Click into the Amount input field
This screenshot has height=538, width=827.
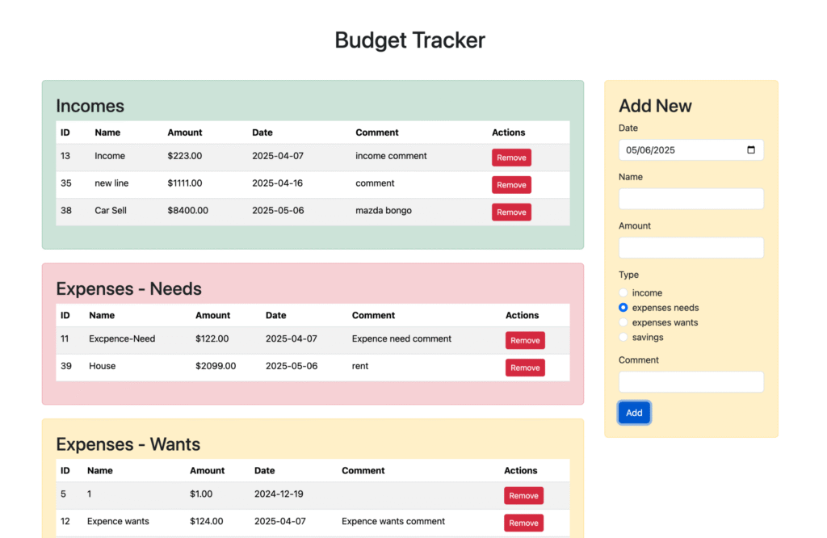[x=691, y=247]
